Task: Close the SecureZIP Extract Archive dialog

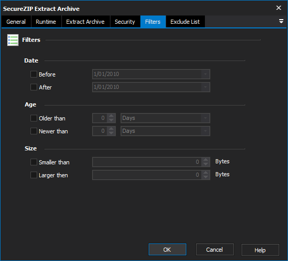Action: coord(279,8)
